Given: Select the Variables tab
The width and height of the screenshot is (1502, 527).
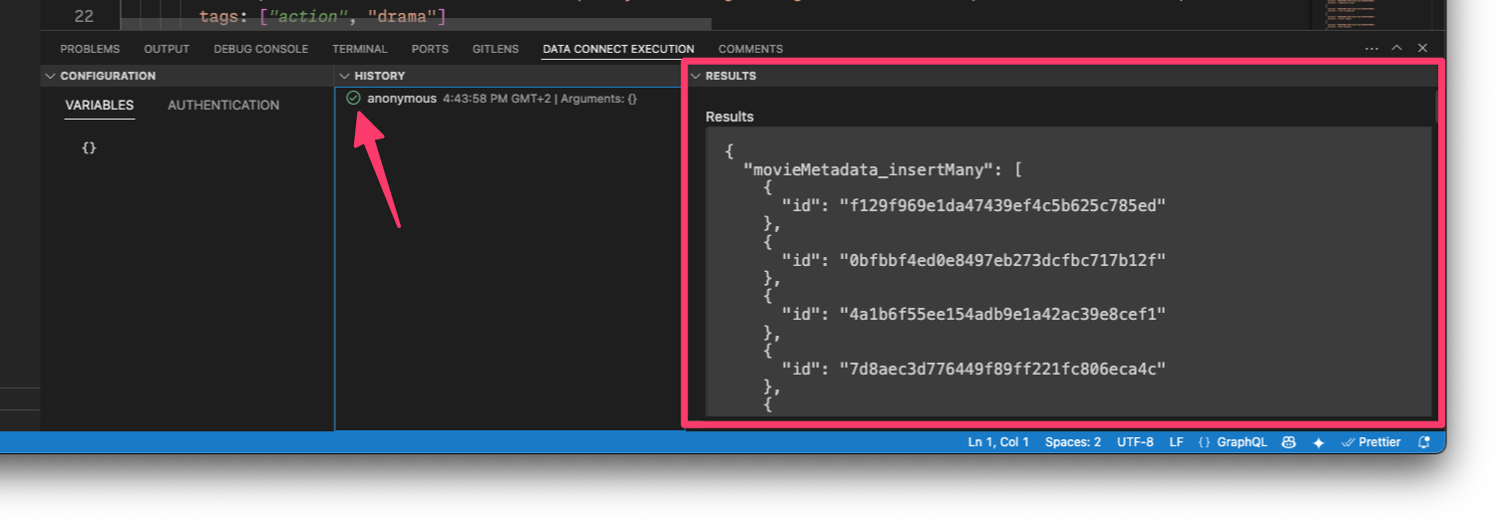Looking at the screenshot, I should coord(100,105).
